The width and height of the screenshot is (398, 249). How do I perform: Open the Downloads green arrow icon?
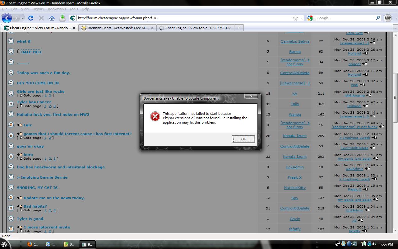pos(62,18)
